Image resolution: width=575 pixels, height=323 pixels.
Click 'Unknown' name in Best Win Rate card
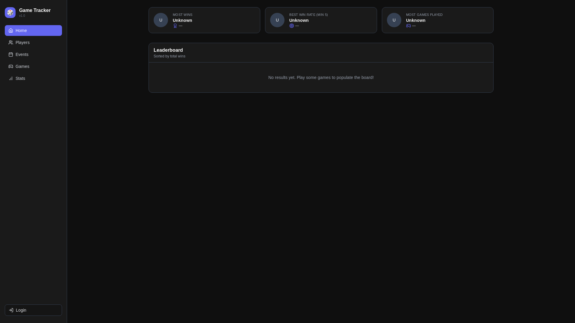(299, 20)
